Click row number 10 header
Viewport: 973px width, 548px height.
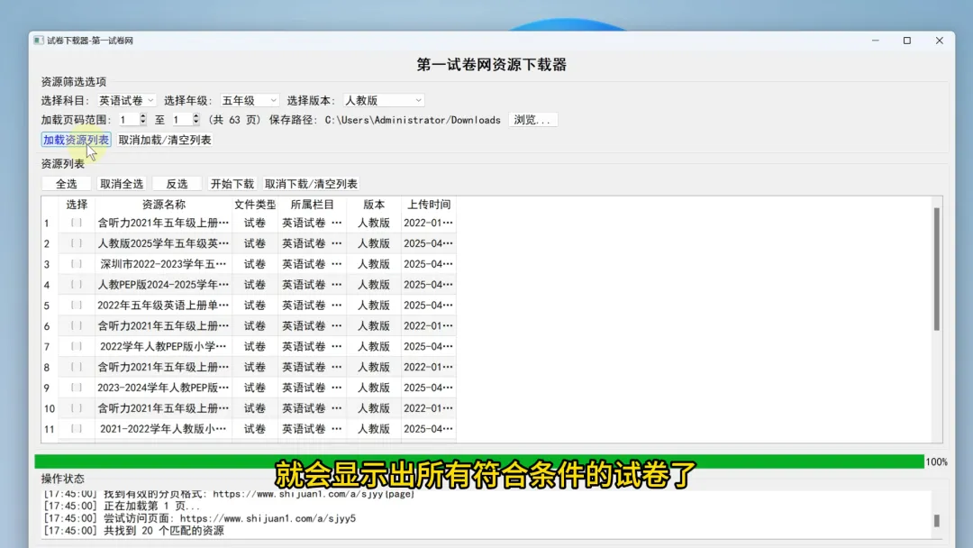coord(49,408)
